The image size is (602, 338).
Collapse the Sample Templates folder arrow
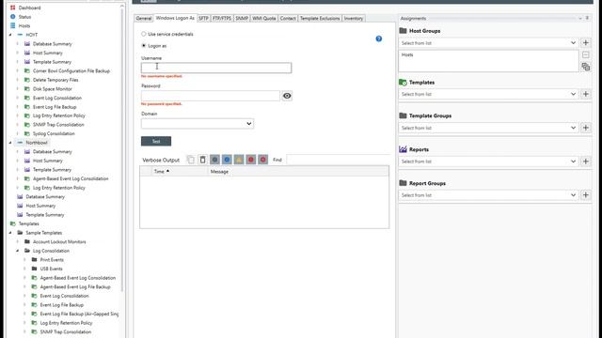tap(10, 233)
